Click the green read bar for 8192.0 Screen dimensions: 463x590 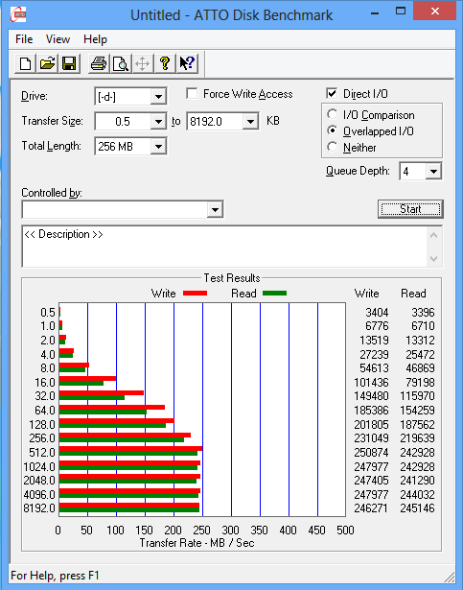(129, 509)
